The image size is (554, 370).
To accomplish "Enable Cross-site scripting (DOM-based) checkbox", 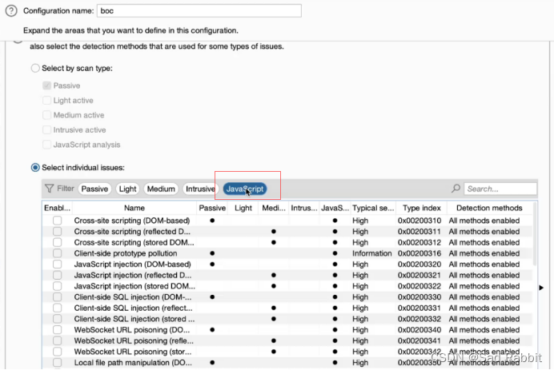I will [x=57, y=221].
